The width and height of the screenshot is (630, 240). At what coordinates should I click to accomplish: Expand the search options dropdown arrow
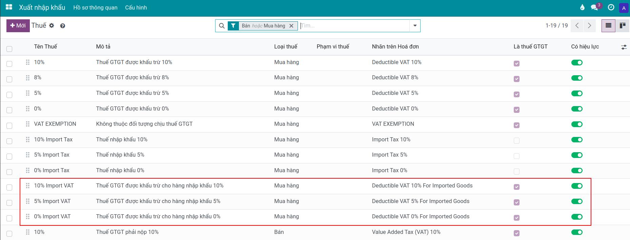click(x=415, y=26)
